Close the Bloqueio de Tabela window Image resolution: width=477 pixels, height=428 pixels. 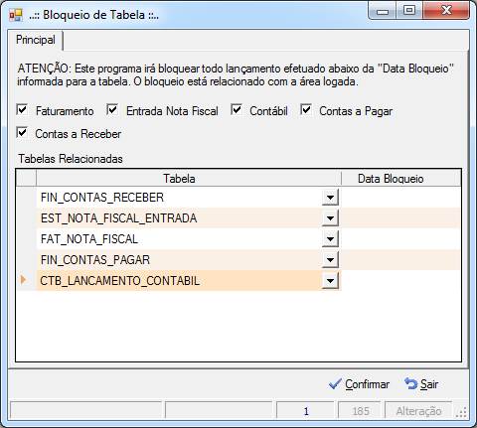click(446, 11)
